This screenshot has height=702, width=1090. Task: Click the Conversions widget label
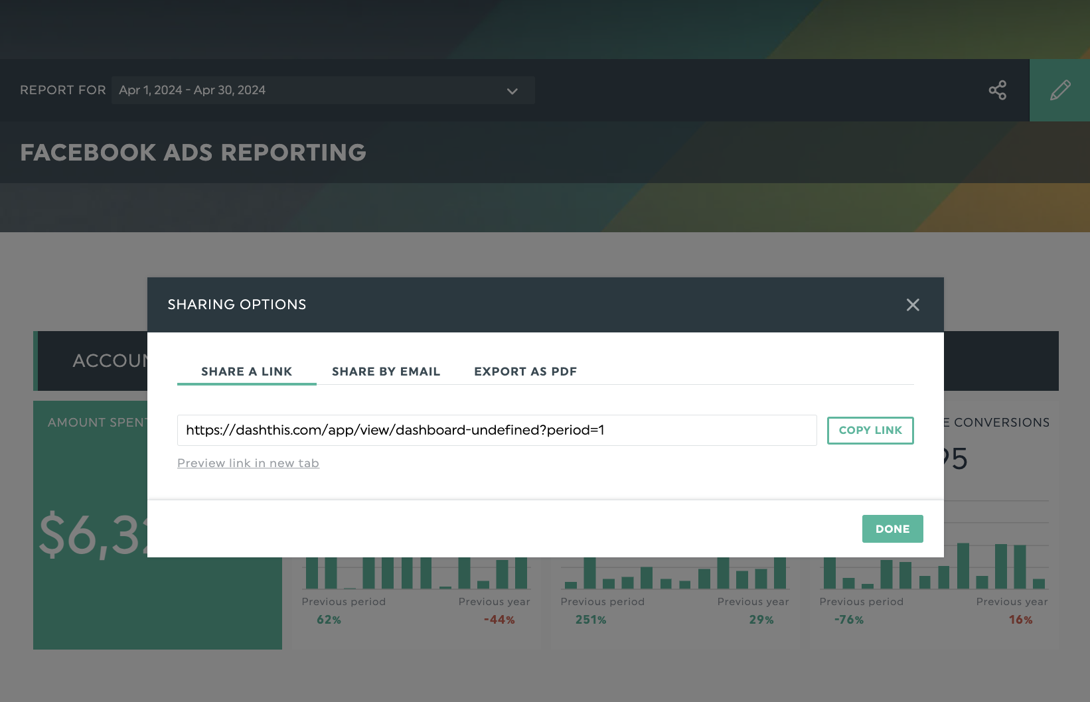click(x=997, y=423)
